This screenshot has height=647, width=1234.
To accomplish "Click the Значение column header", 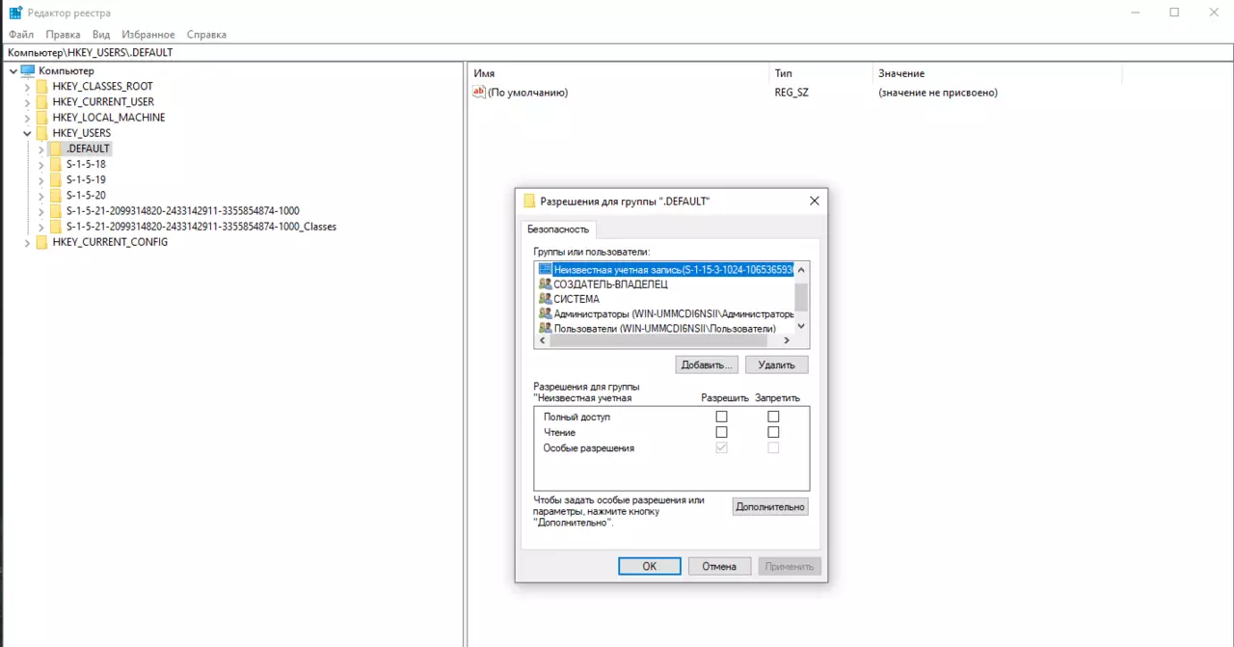I will point(997,73).
